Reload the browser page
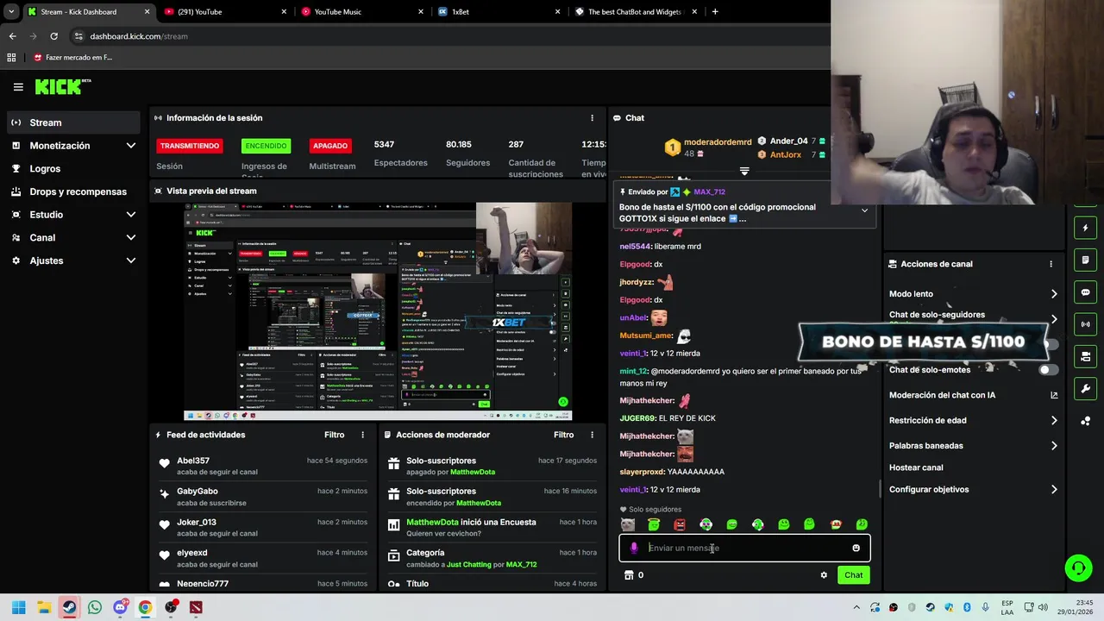Screen dimensions: 1104x621 coord(53,36)
